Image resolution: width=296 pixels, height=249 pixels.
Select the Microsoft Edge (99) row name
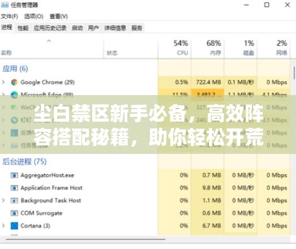[47, 95]
